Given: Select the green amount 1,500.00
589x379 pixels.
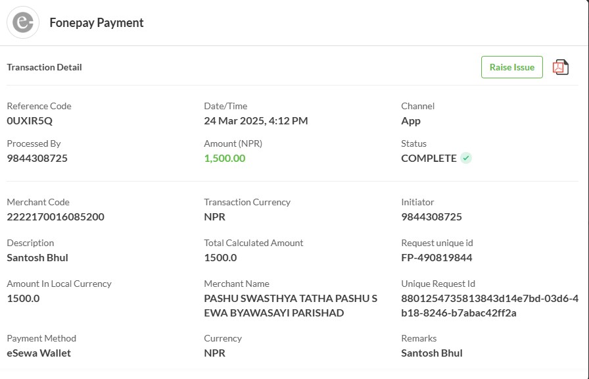Looking at the screenshot, I should [x=225, y=159].
